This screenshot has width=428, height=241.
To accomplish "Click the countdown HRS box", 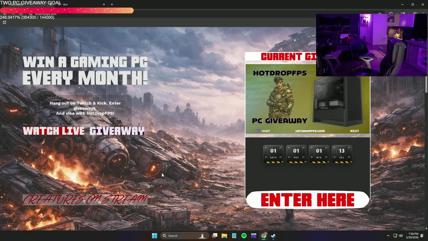I will 296,154.
